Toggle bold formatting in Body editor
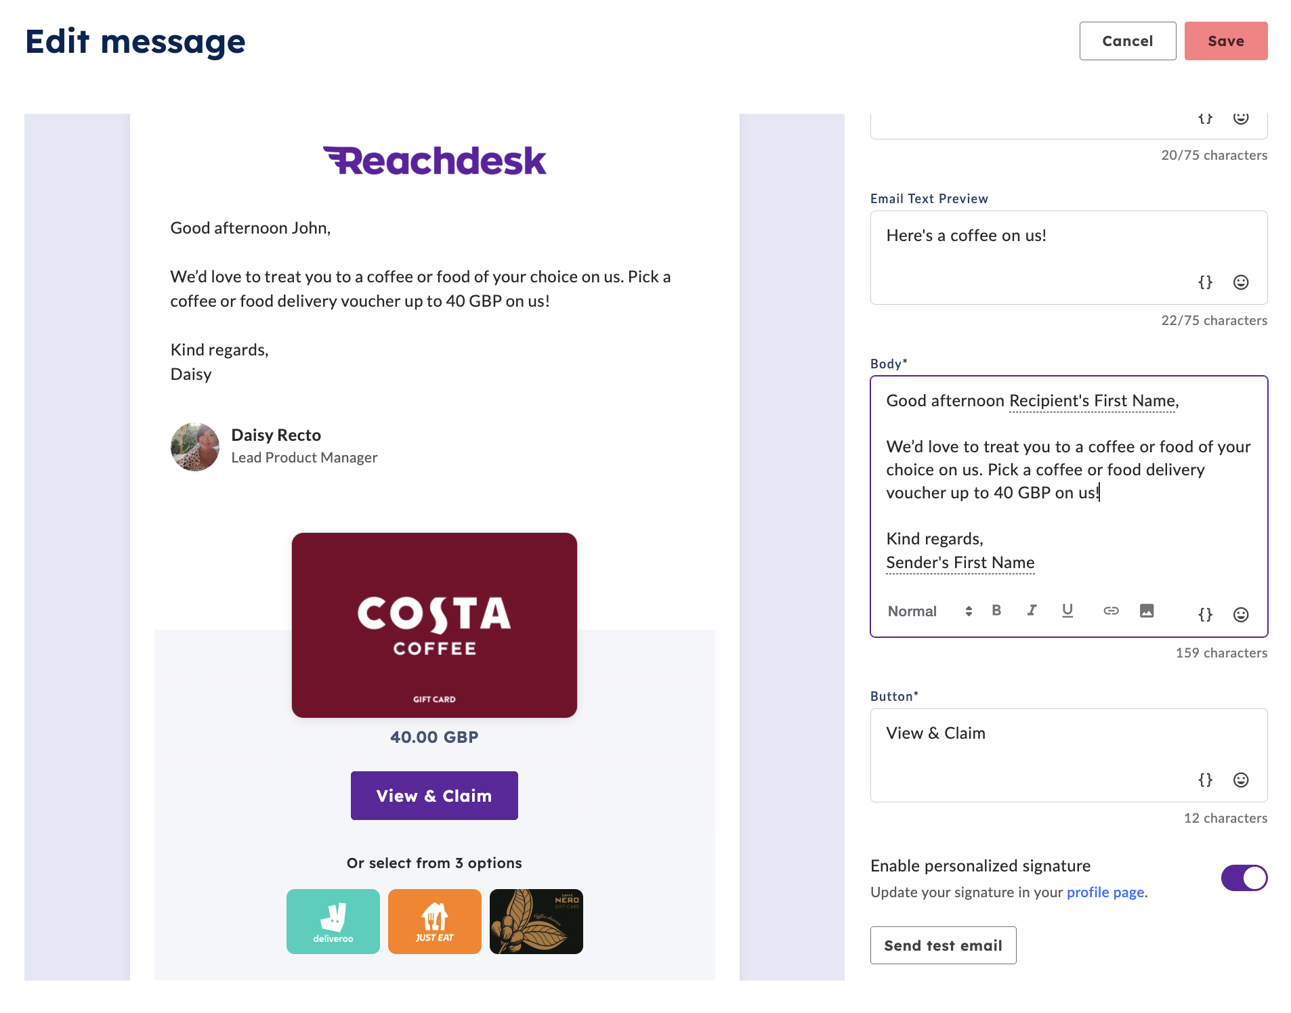Image resolution: width=1291 pixels, height=1013 pixels. pos(996,611)
